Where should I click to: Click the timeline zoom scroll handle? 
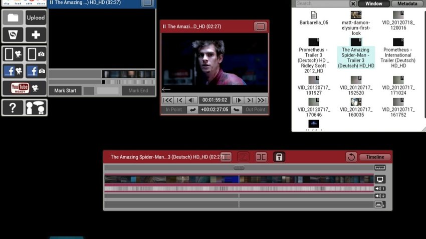(x=239, y=167)
